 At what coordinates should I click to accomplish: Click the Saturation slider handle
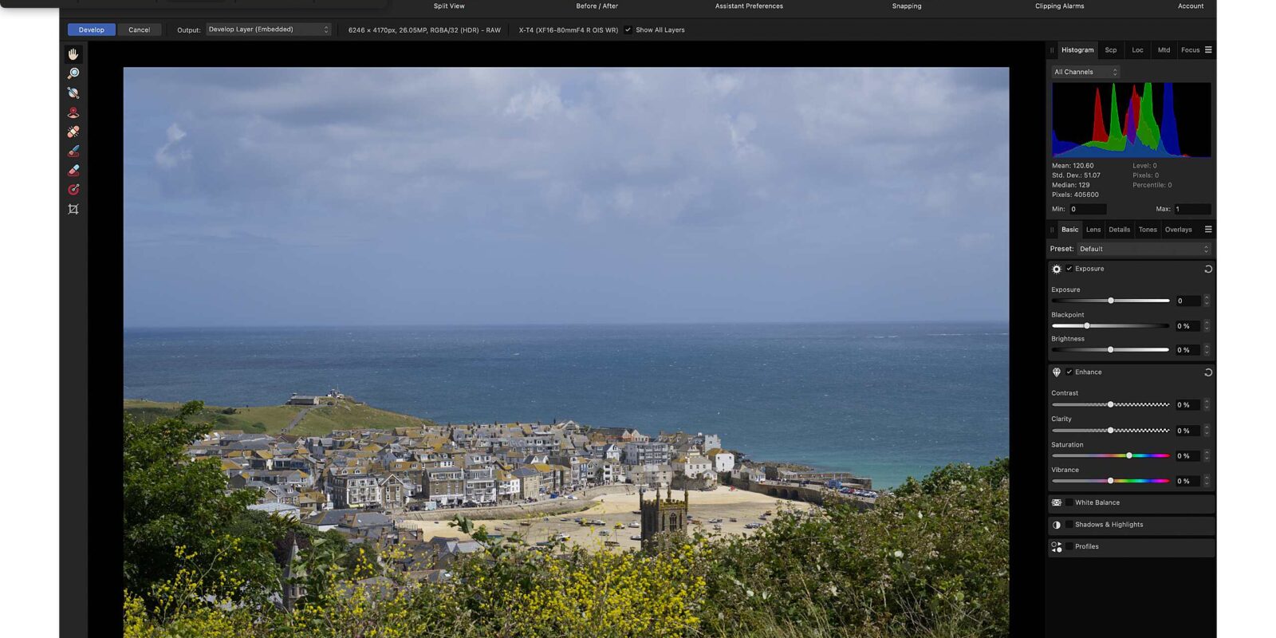(x=1128, y=455)
